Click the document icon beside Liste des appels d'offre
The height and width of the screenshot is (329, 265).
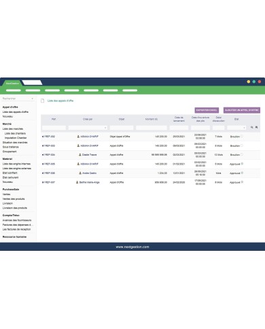tap(42, 101)
